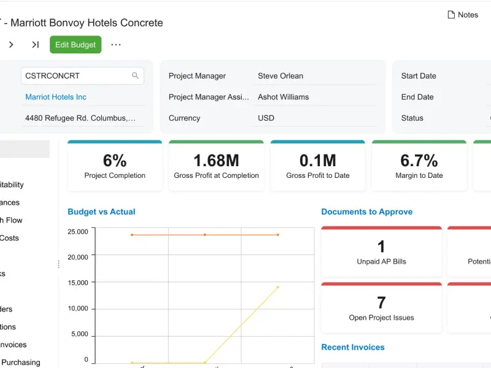
Task: Click the Project Manager label
Action: click(197, 75)
